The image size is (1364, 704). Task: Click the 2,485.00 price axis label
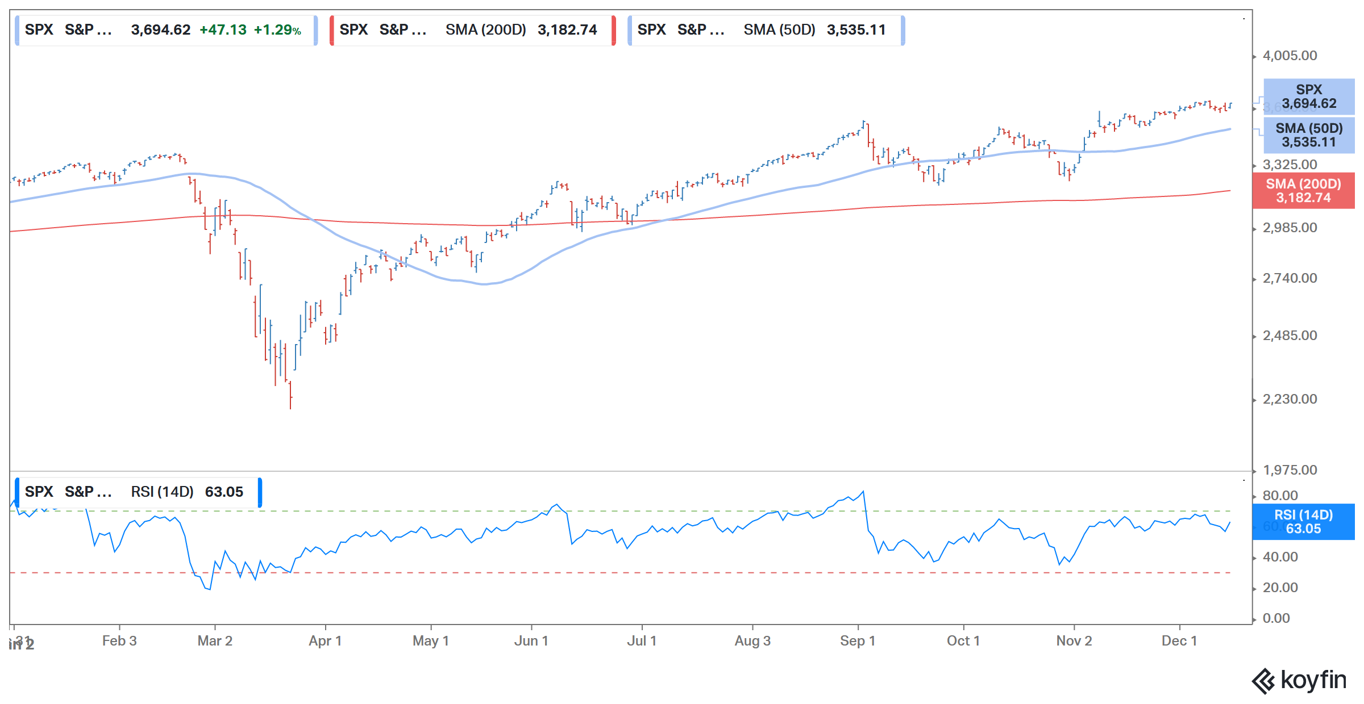point(1290,336)
